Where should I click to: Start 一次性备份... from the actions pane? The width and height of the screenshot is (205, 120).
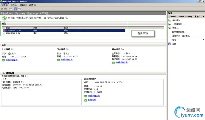(x=178, y=24)
